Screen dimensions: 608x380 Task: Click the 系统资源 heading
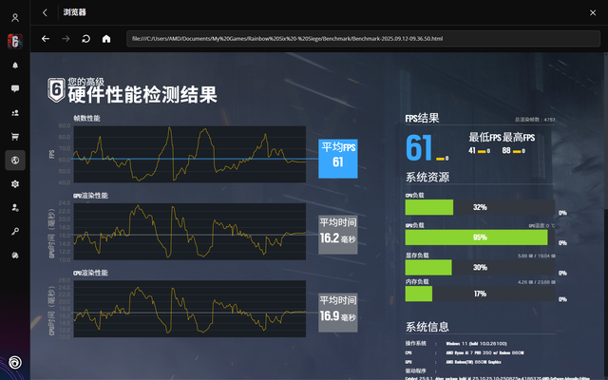point(427,178)
